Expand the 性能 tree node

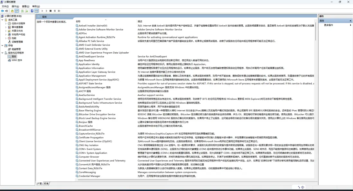coord(6,38)
